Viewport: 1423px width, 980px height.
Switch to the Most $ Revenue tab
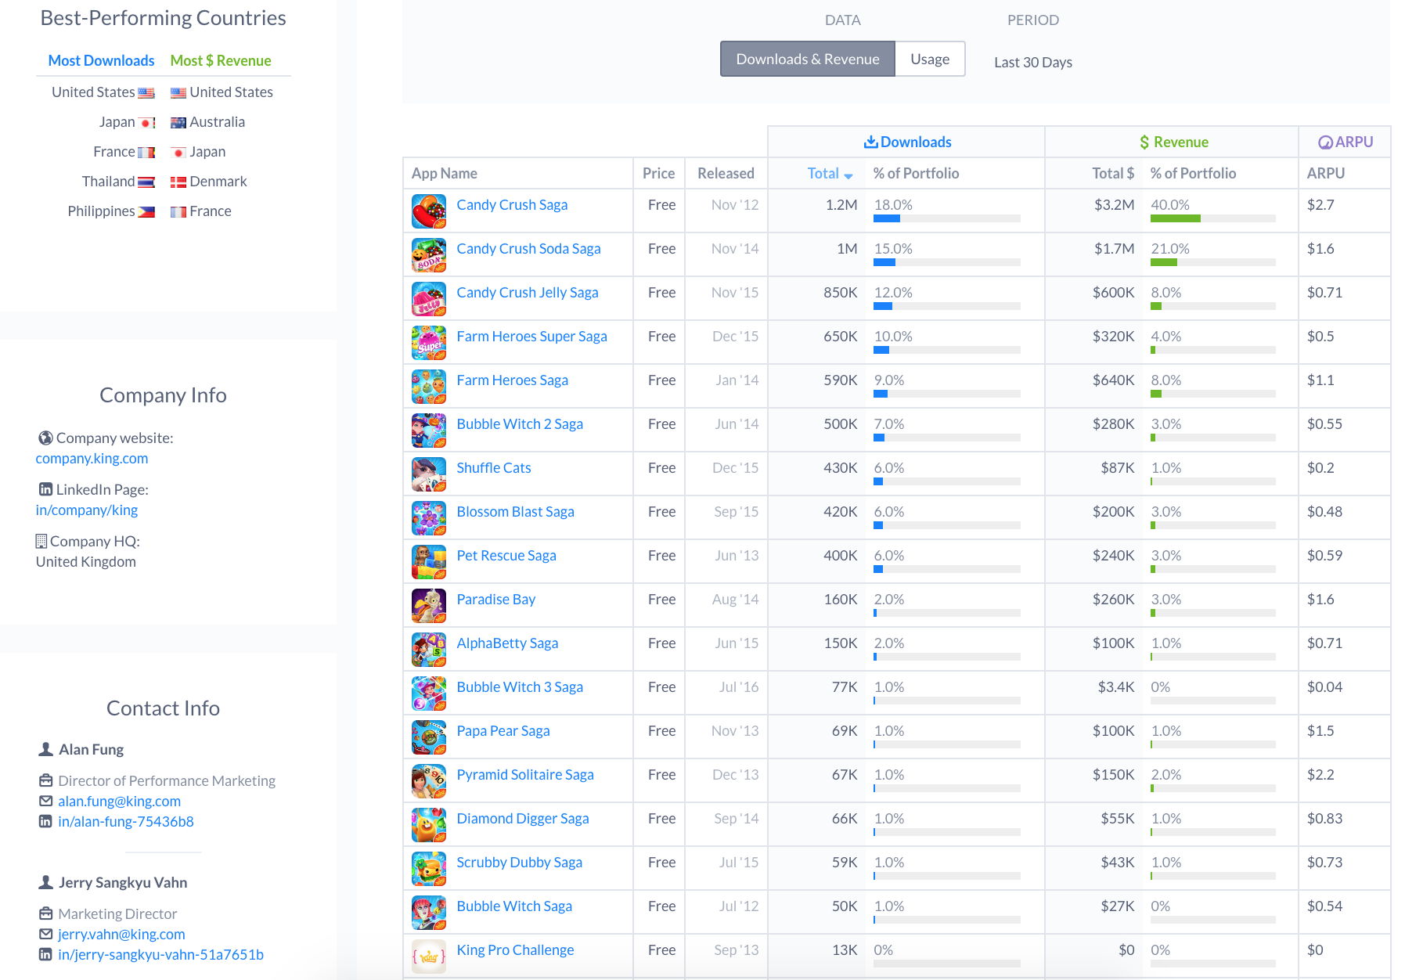click(x=221, y=60)
